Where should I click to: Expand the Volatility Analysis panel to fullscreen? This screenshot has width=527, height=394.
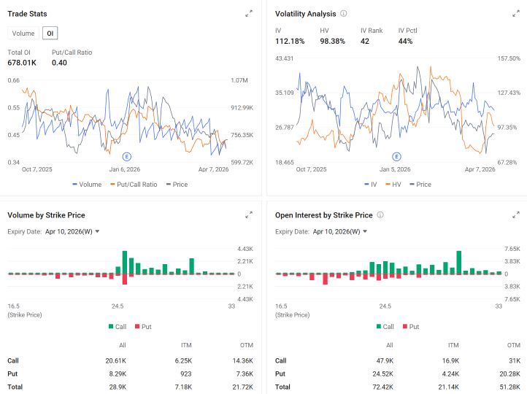pos(516,14)
